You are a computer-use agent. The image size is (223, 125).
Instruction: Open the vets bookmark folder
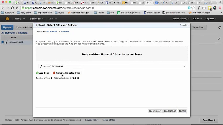(x=111, y=13)
